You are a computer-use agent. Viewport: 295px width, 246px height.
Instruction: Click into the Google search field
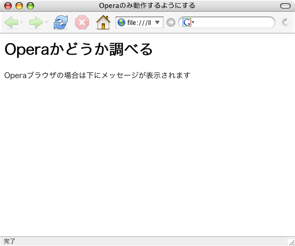(233, 22)
